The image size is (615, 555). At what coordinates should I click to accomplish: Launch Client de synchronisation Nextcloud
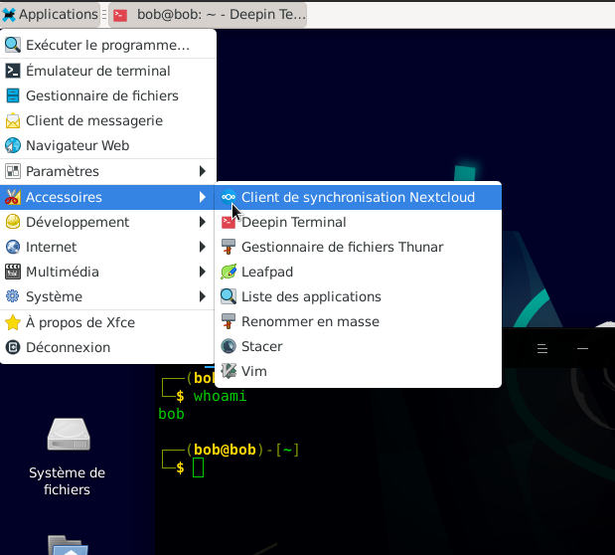coord(358,197)
